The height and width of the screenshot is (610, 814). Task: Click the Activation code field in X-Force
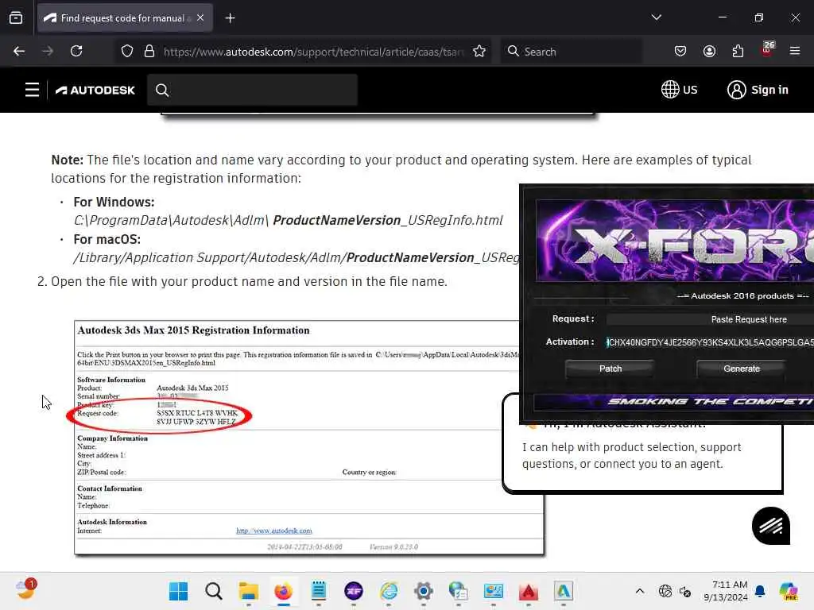pos(710,342)
